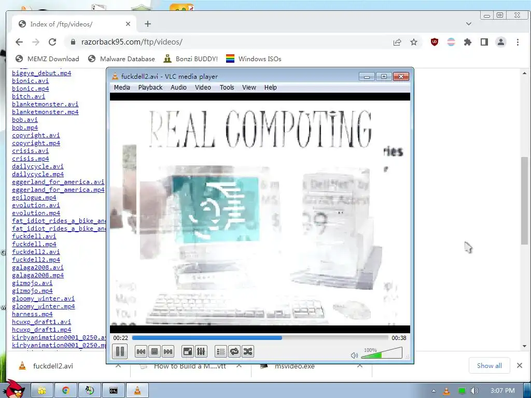Open Bonzi BUDDY! bookmark

pyautogui.click(x=191, y=59)
